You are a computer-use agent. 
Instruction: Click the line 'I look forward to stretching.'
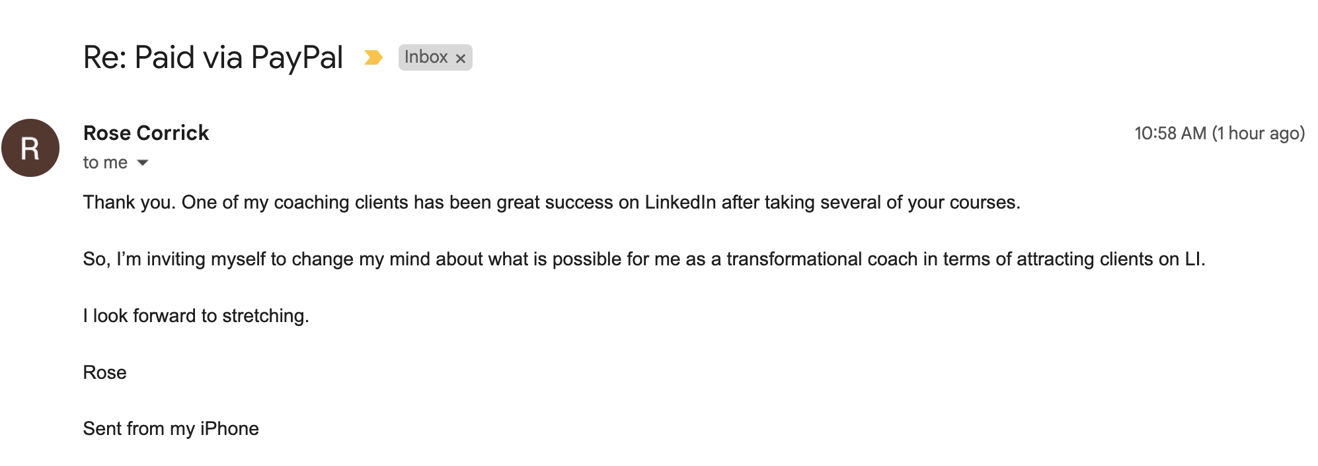click(x=196, y=316)
